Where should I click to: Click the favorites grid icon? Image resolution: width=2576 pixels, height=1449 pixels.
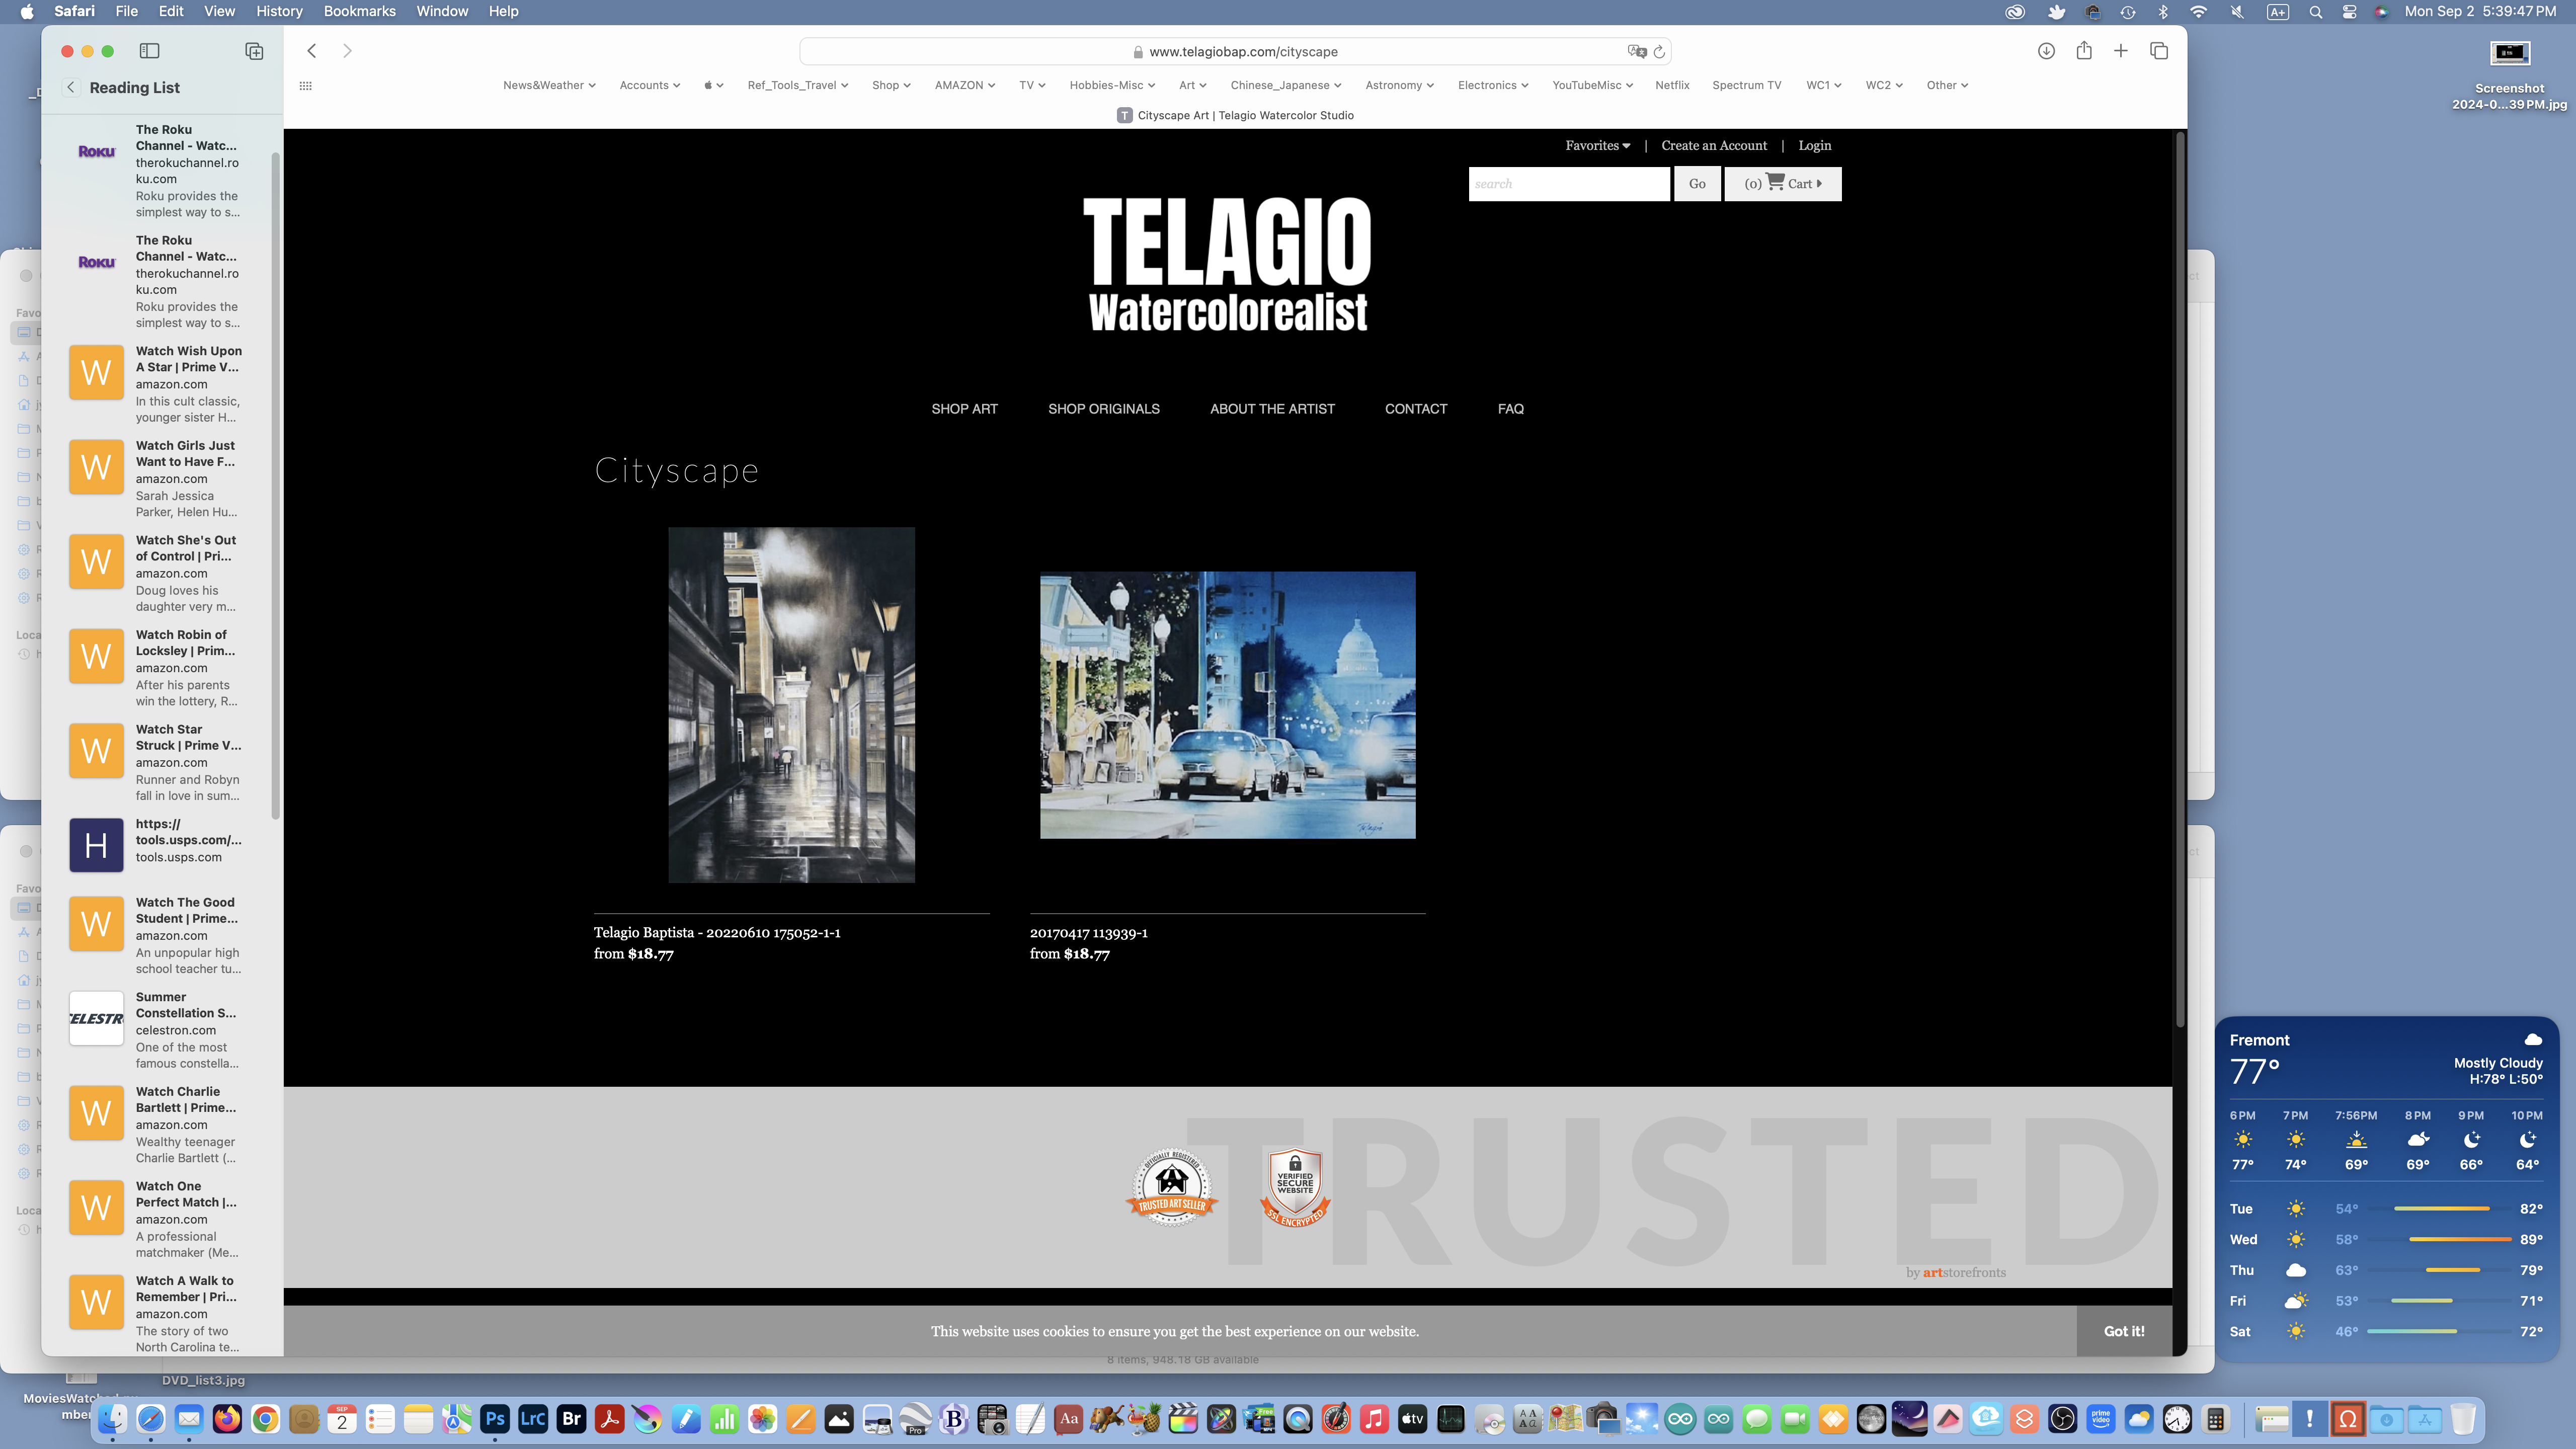pyautogui.click(x=306, y=86)
